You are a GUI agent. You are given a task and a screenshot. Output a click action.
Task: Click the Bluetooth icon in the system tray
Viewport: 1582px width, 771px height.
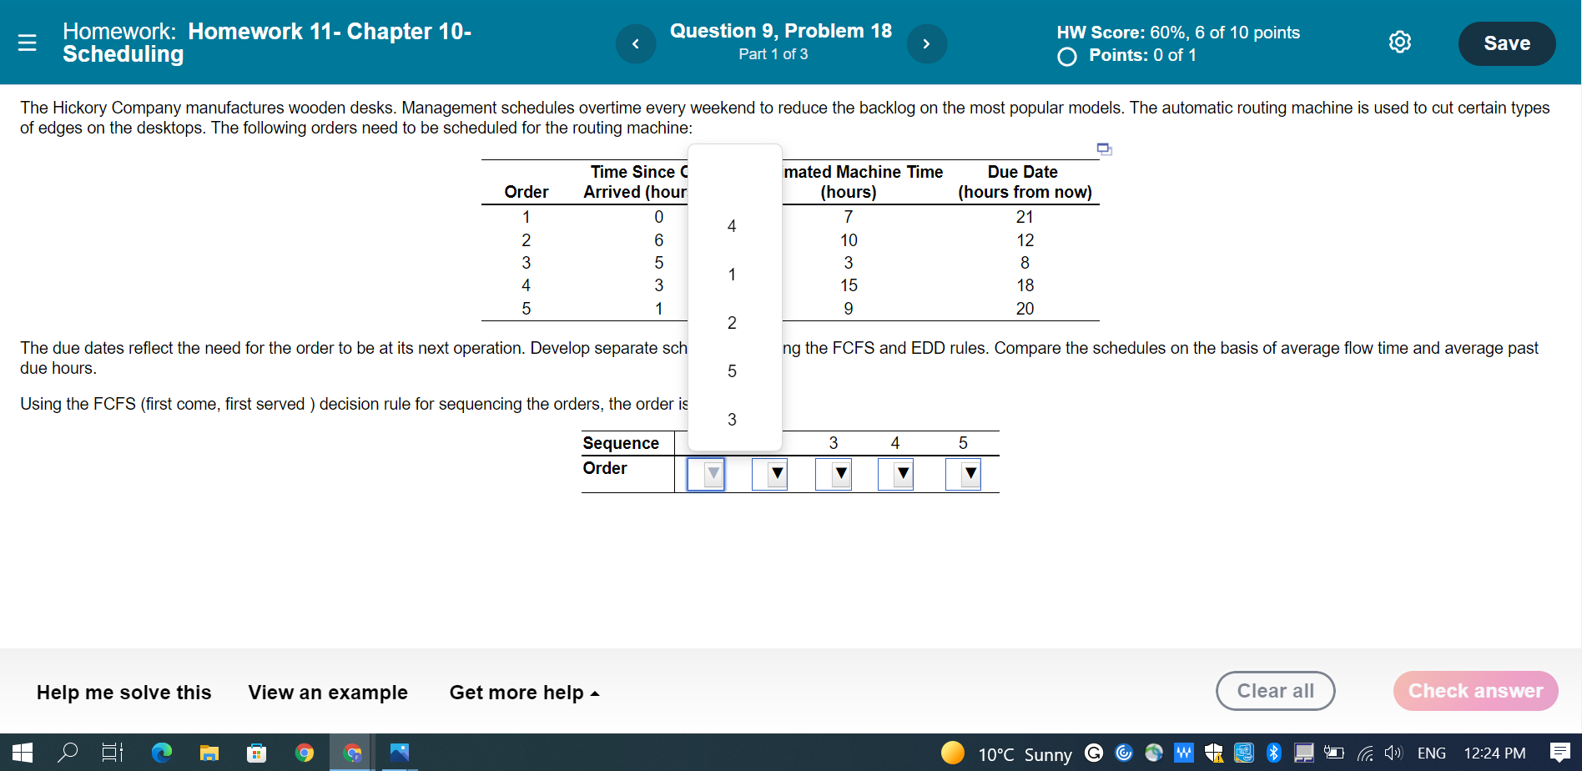pyautogui.click(x=1273, y=753)
